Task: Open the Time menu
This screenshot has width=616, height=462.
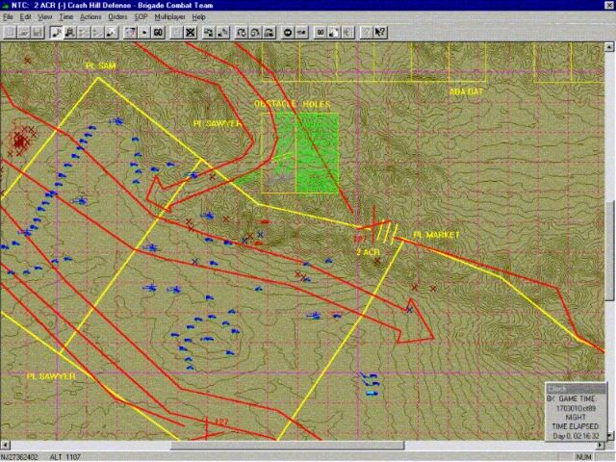Action: click(65, 17)
